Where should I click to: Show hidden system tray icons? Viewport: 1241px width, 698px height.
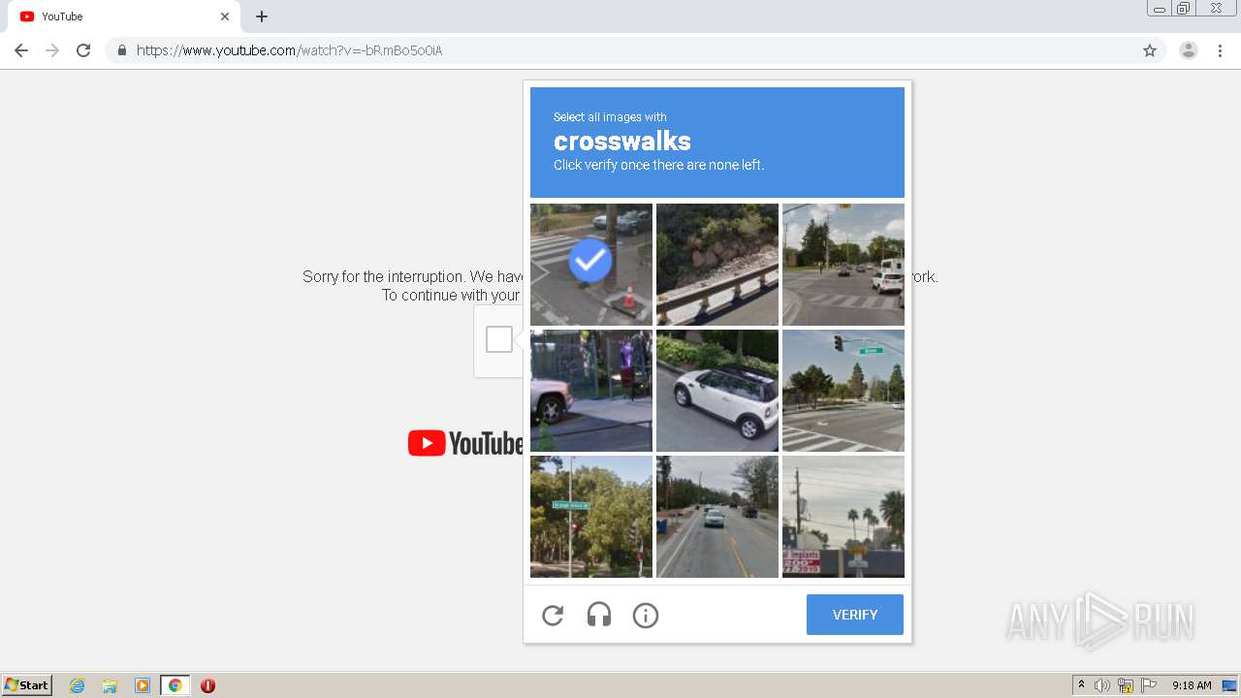point(1081,685)
